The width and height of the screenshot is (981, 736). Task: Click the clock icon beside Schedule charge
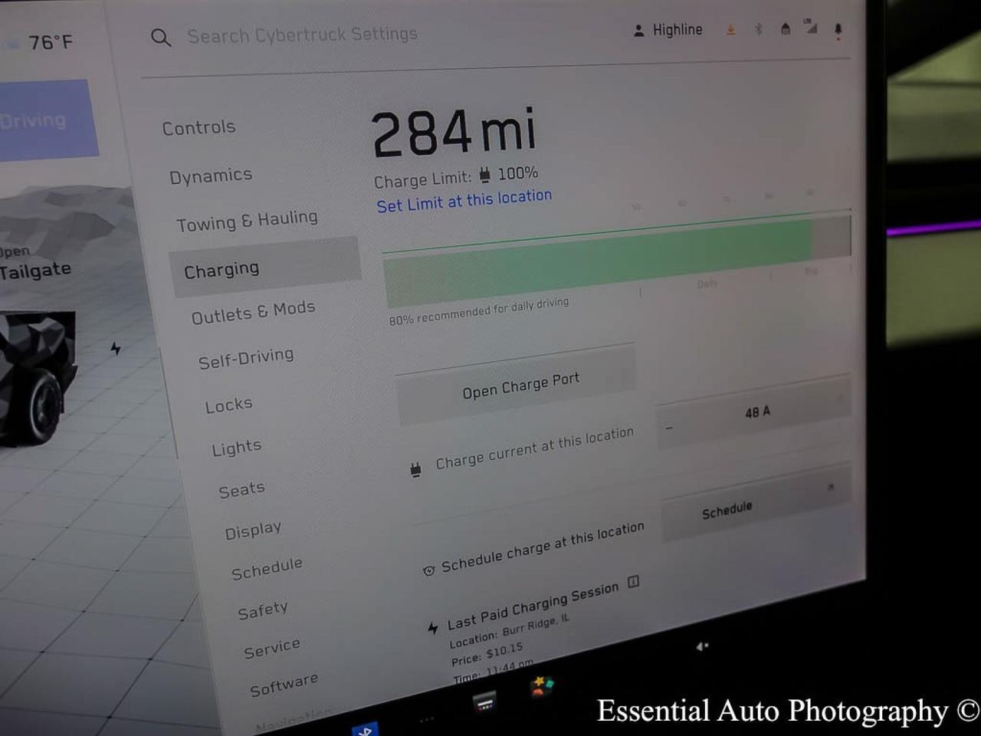pos(428,570)
